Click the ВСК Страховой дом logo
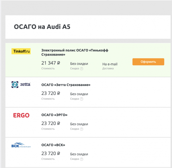Viewport: 172px width, 168px height. pos(21,145)
